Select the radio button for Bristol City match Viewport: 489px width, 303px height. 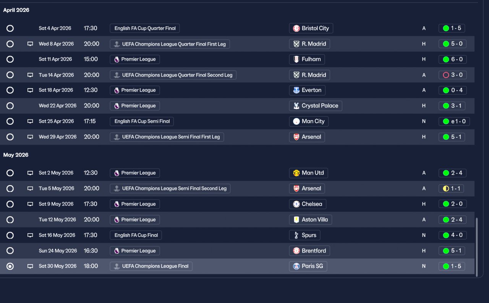click(x=10, y=28)
